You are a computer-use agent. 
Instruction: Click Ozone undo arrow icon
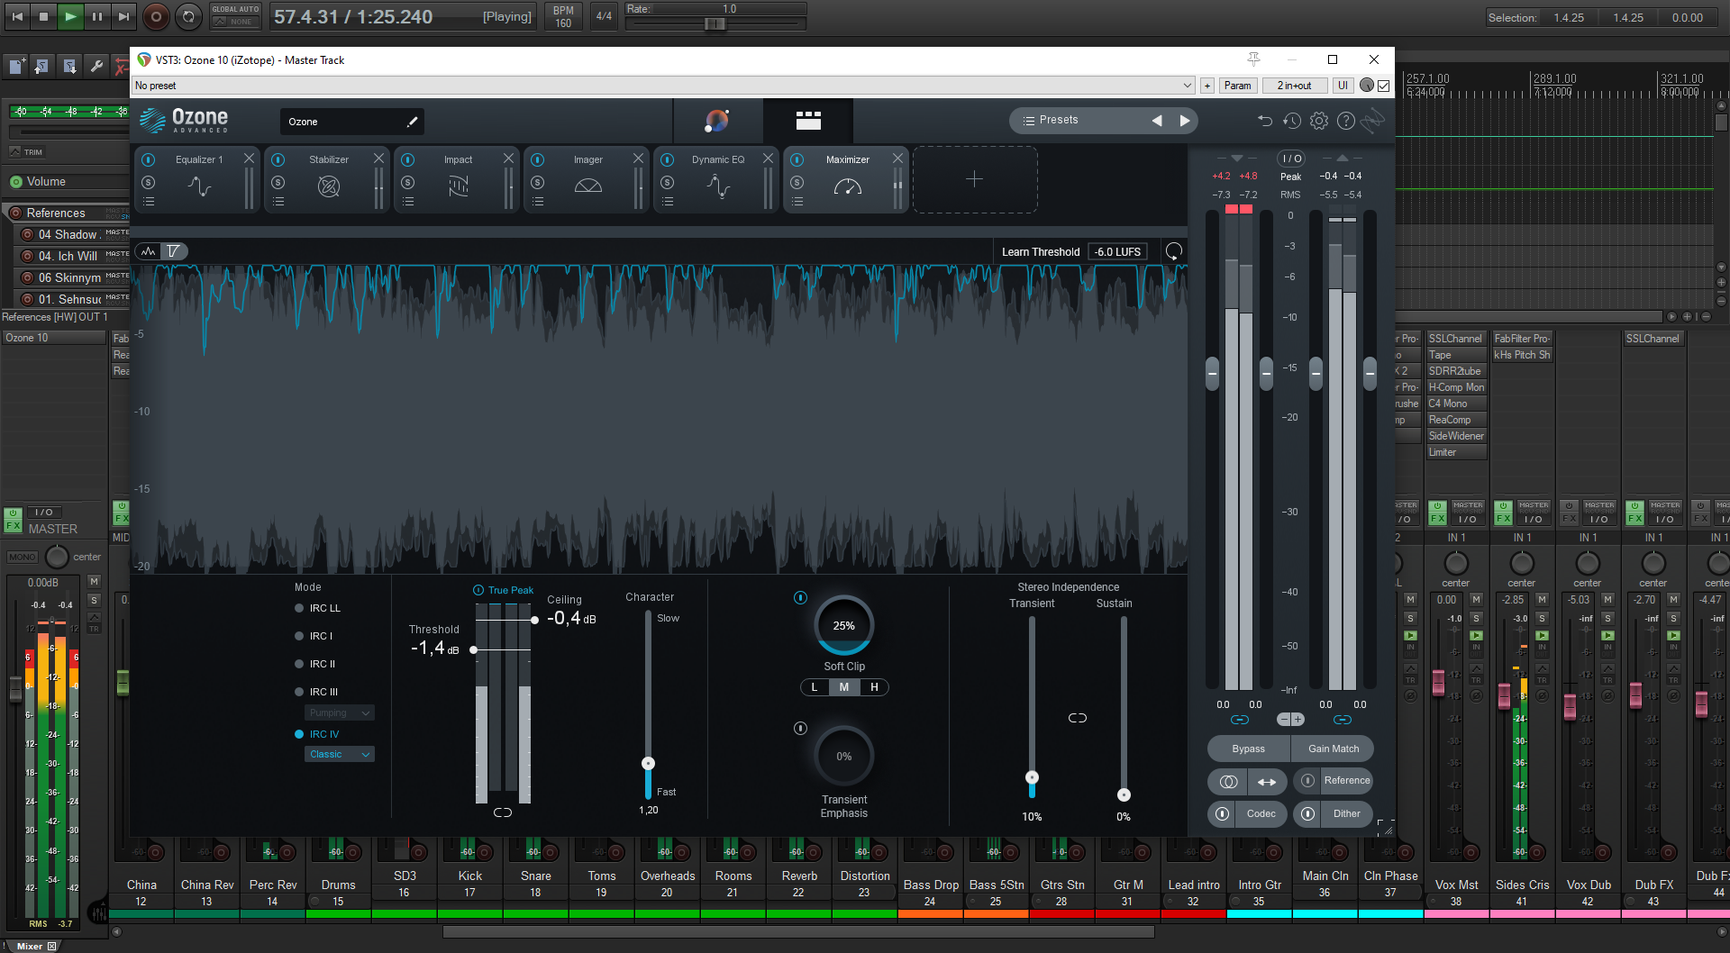1265,121
